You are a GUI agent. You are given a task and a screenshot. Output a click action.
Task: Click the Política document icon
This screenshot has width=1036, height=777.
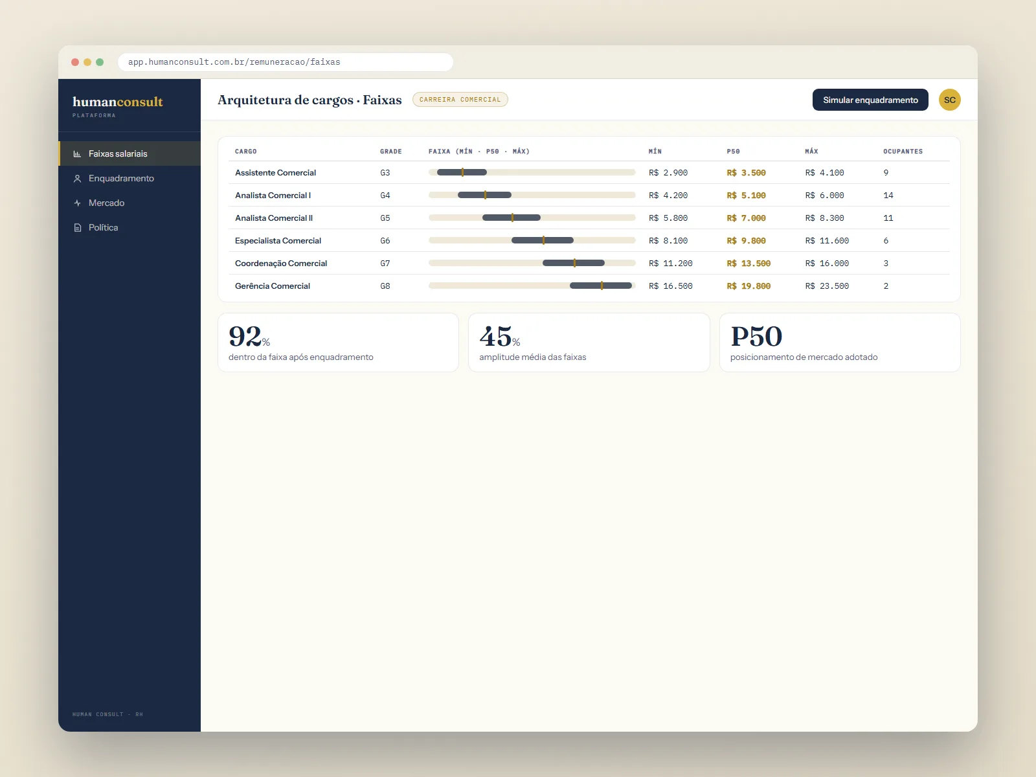[77, 227]
